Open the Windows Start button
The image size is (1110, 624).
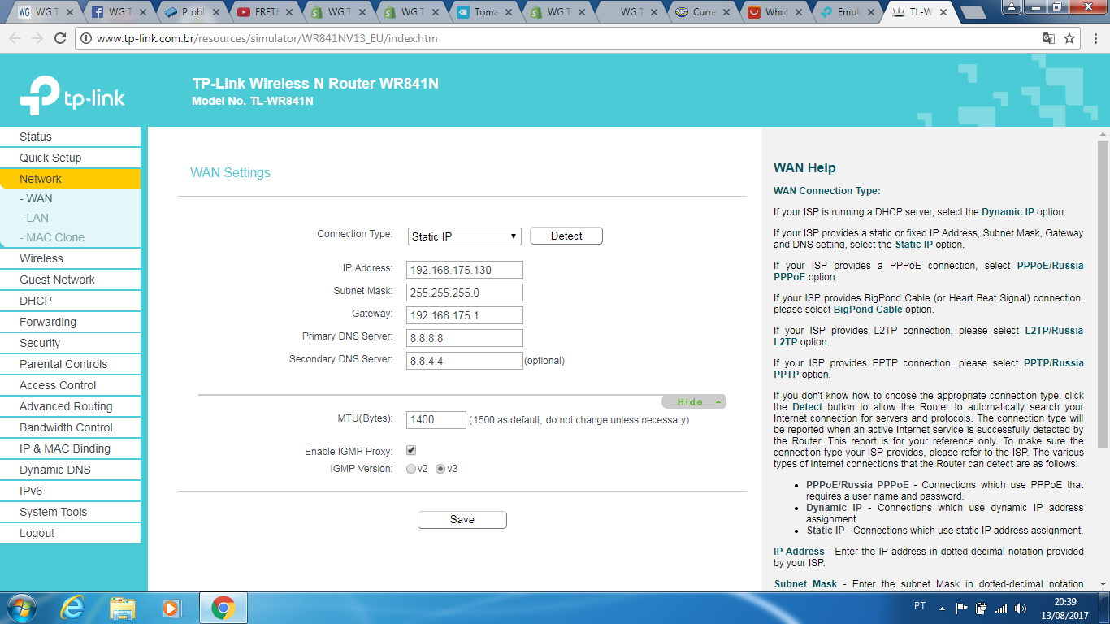click(x=20, y=608)
